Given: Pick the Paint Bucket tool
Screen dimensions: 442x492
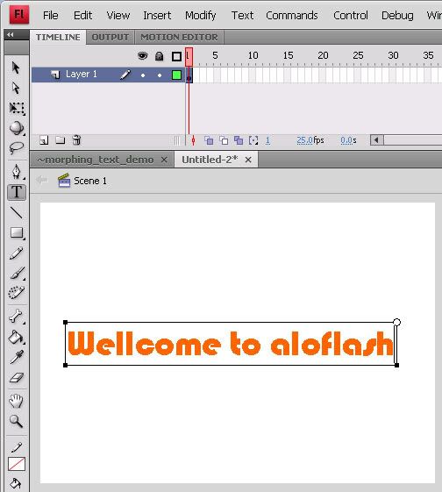Looking at the screenshot, I should click(x=16, y=338).
